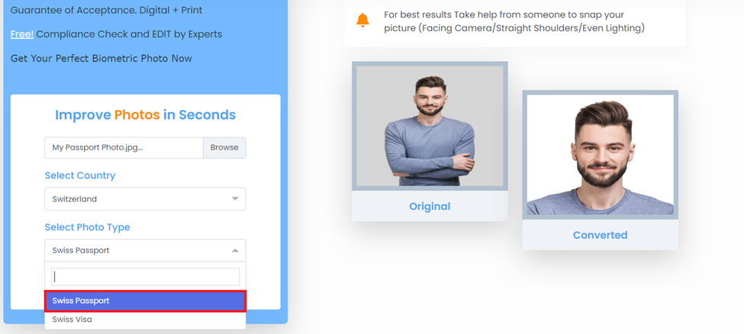The height and width of the screenshot is (334, 744).
Task: Click the orange notification bell icon
Action: coord(362,21)
